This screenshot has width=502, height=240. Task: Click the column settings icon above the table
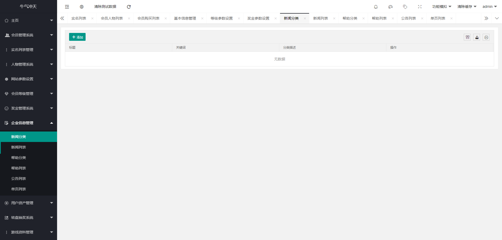[467, 37]
